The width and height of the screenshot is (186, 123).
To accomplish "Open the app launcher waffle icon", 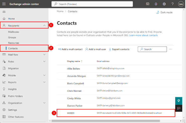I will click(4, 4).
